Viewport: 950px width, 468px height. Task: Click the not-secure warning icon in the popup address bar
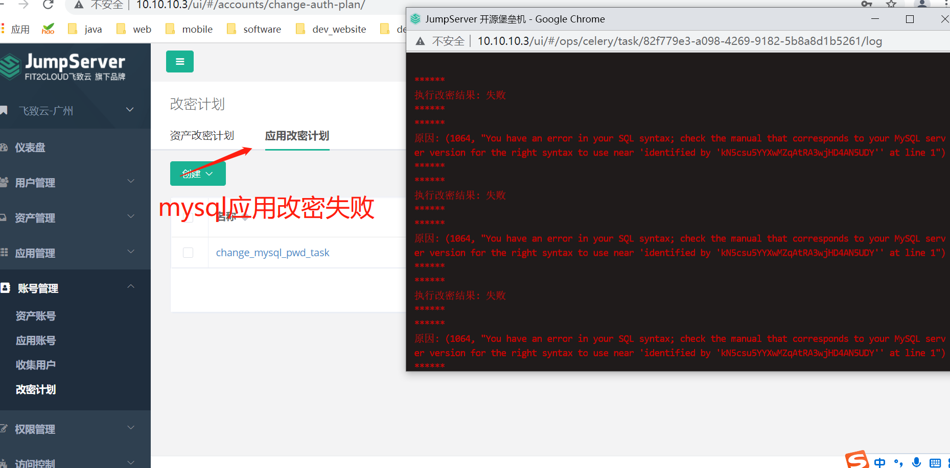[x=420, y=41]
